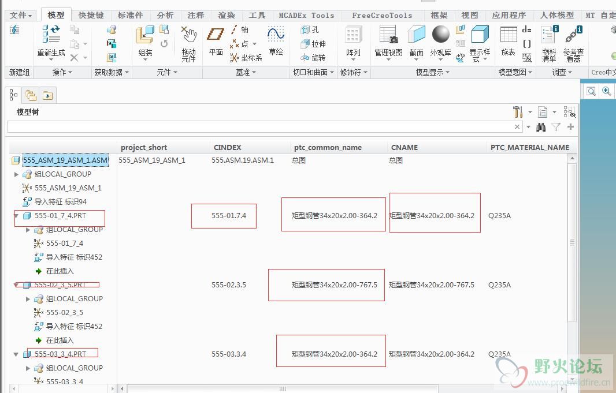
Task: Click the 轴 axis tool
Action: click(239, 29)
